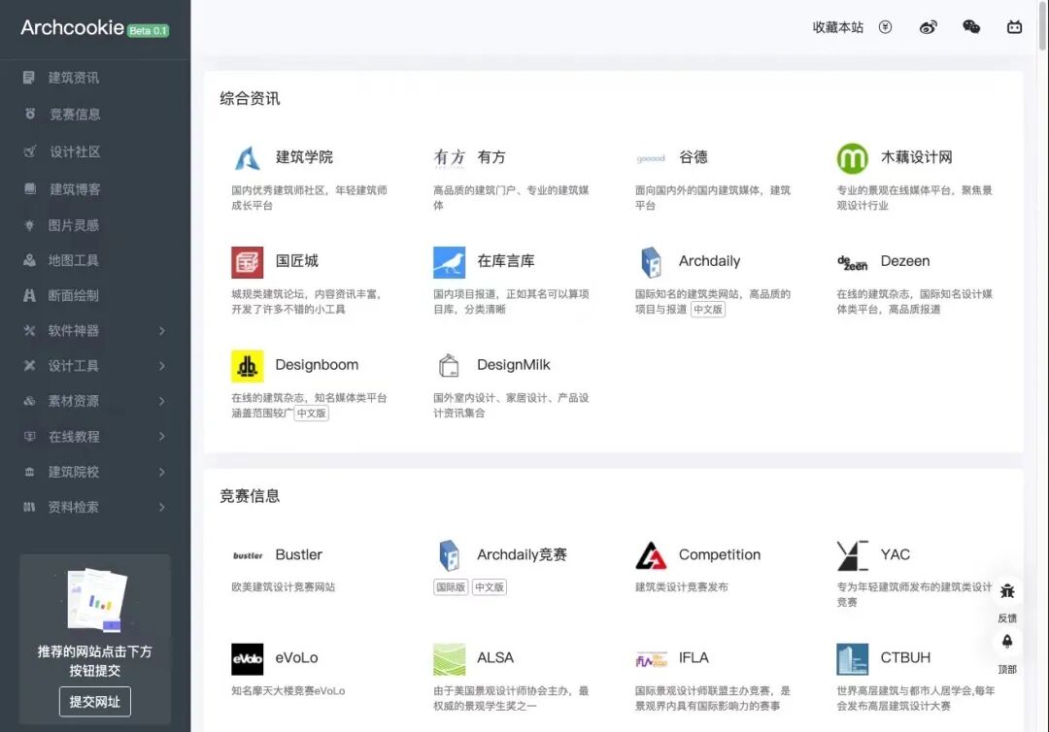
Task: Click the green 木藕设计网 logo
Action: (852, 158)
